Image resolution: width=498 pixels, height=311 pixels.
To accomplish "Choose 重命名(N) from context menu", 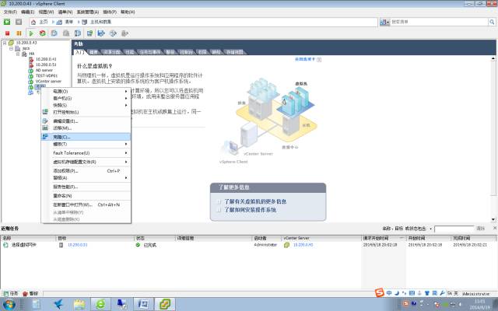I will click(86, 196).
